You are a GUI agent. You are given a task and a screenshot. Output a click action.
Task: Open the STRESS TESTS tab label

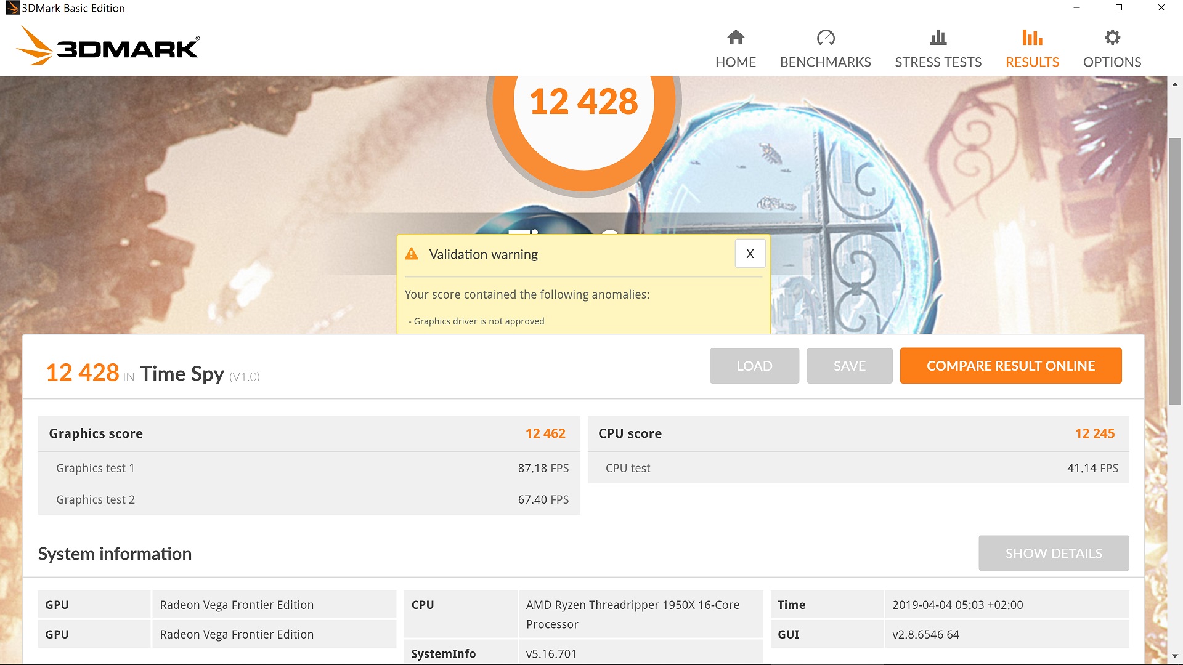[x=938, y=62]
